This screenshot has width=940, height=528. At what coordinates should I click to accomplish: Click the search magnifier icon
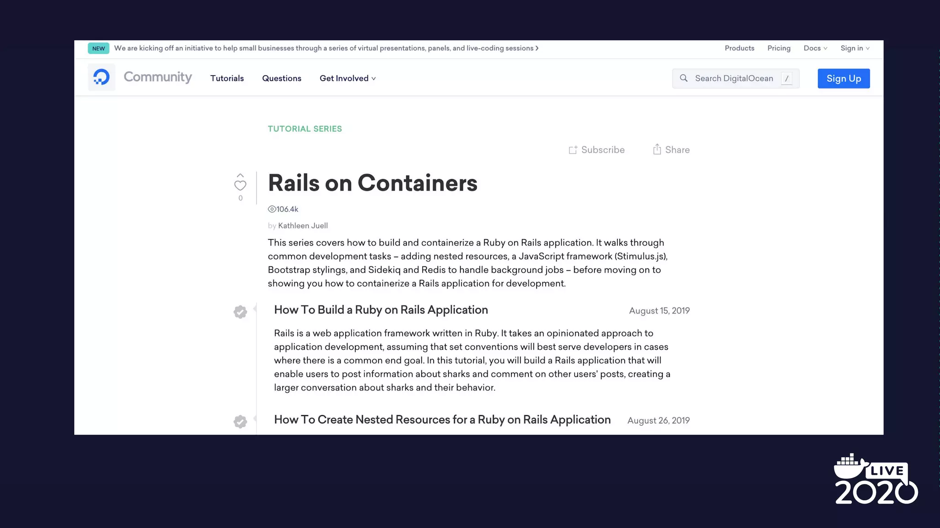(683, 78)
